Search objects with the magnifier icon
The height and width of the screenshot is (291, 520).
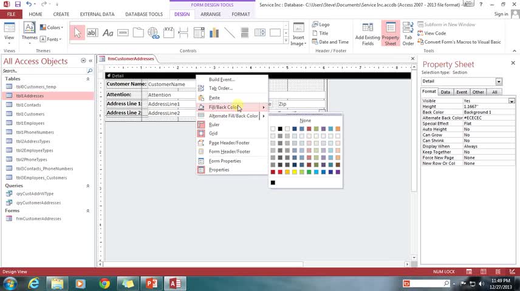pos(89,71)
